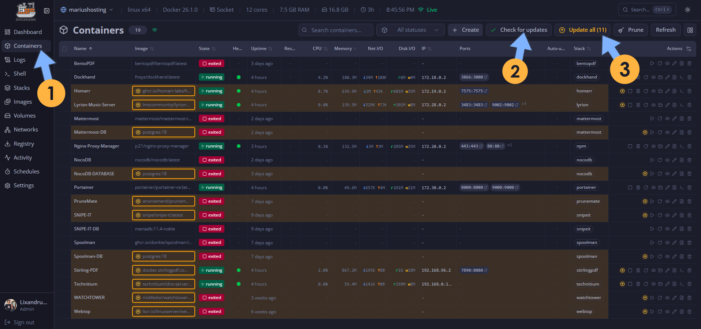Navigate to the Images section

tap(23, 102)
